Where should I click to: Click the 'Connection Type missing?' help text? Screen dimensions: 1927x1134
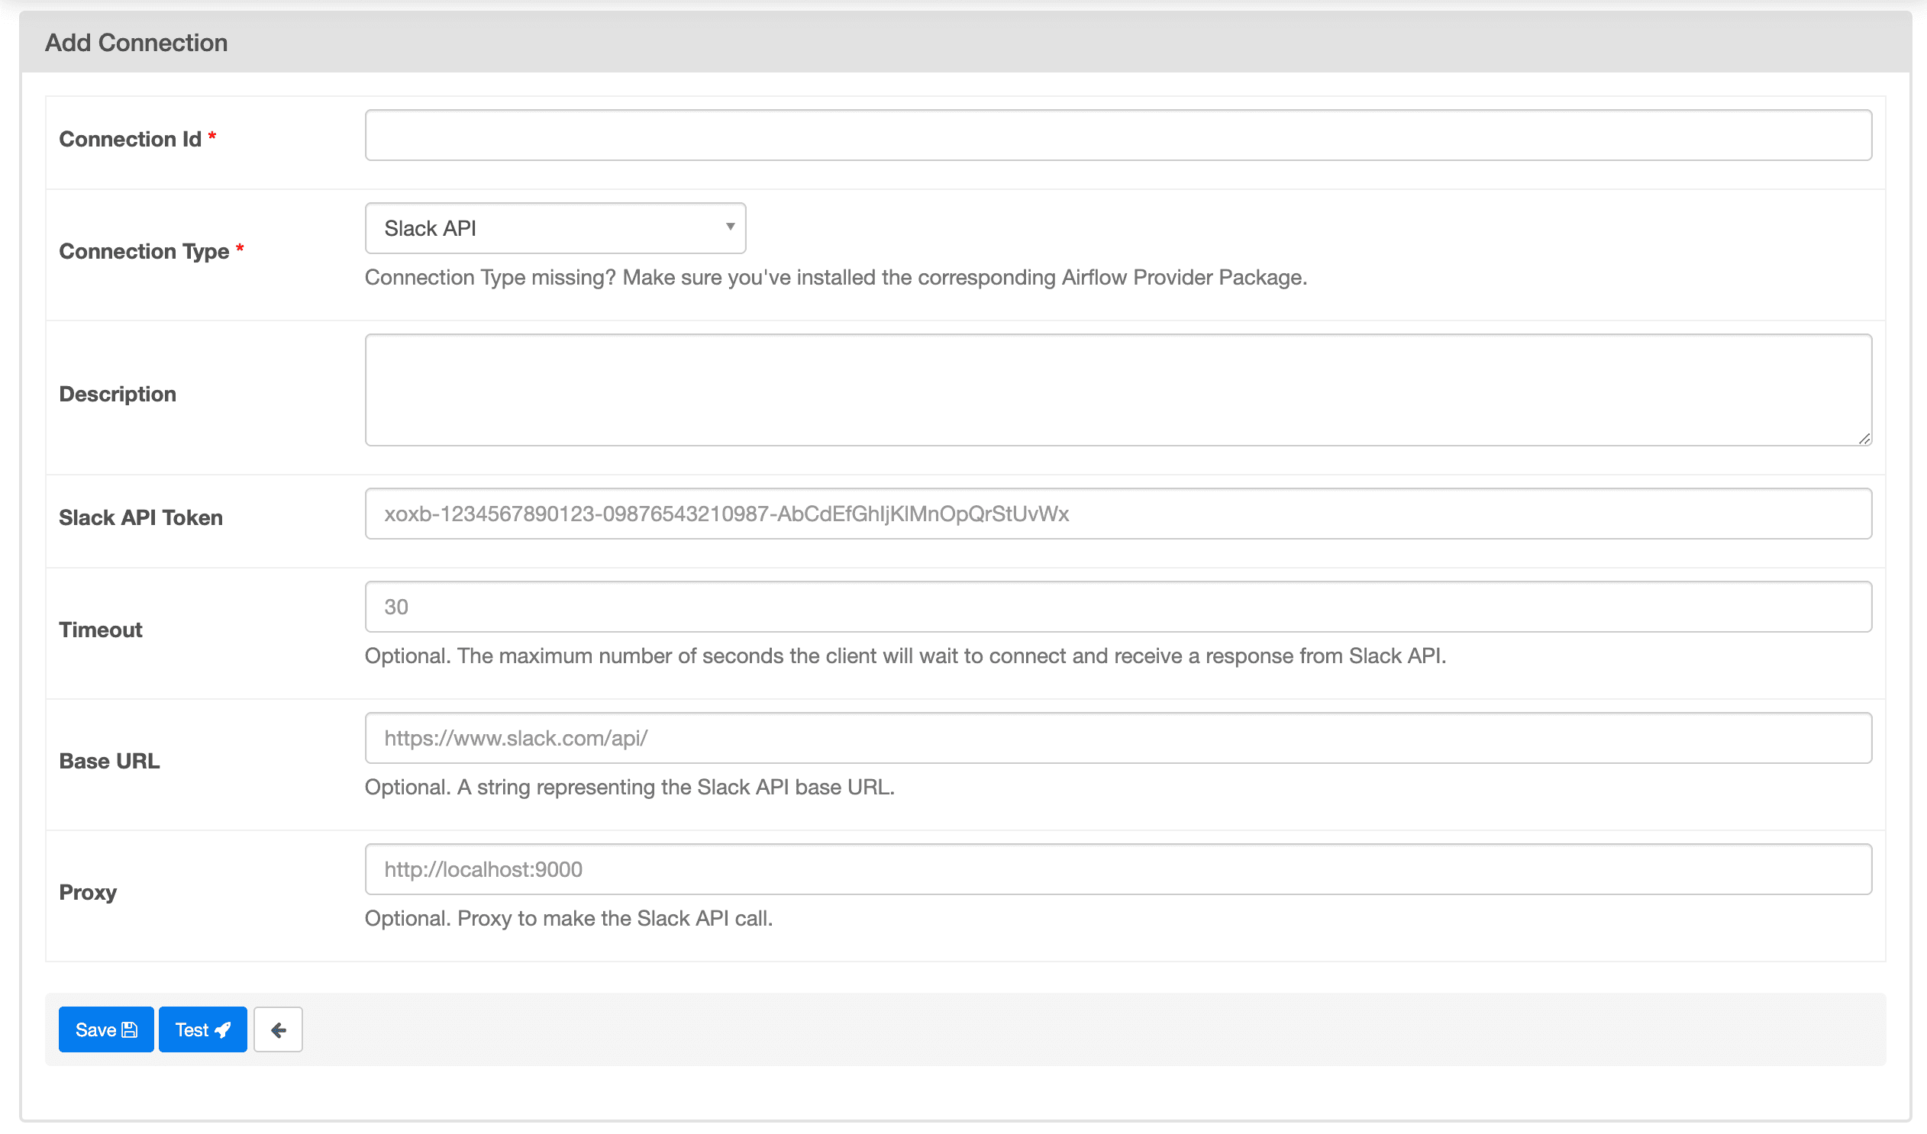point(836,277)
